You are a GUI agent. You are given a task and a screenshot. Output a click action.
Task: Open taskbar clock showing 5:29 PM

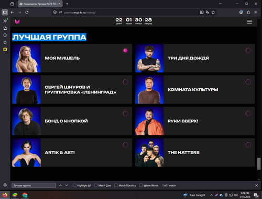pos(245,195)
